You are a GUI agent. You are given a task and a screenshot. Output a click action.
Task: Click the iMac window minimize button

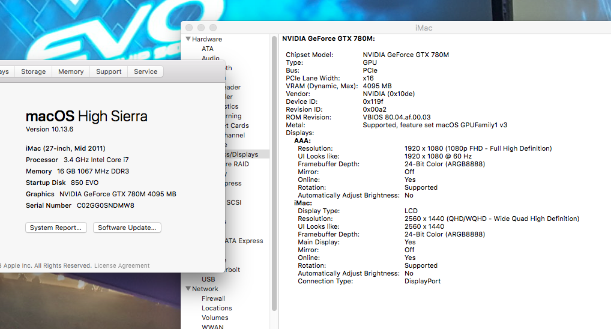(x=201, y=28)
